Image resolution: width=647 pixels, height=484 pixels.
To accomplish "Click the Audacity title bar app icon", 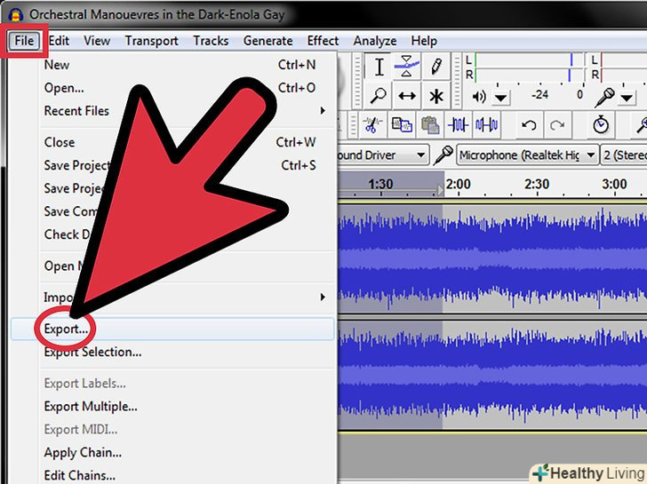I will (x=16, y=15).
